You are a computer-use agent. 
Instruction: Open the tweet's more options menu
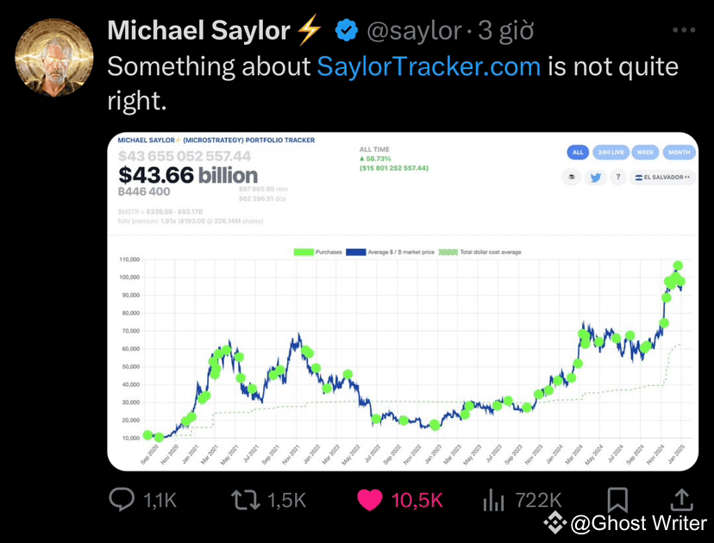[686, 28]
